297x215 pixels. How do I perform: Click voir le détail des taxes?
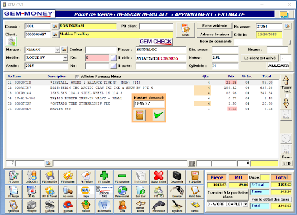[271, 199]
